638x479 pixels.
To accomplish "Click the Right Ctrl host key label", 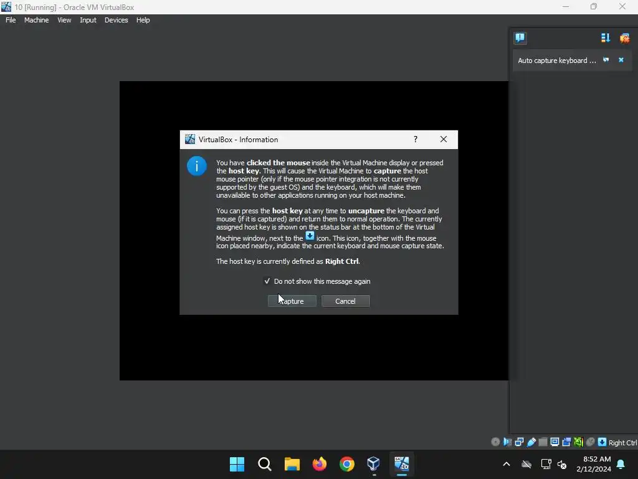I will click(x=622, y=443).
